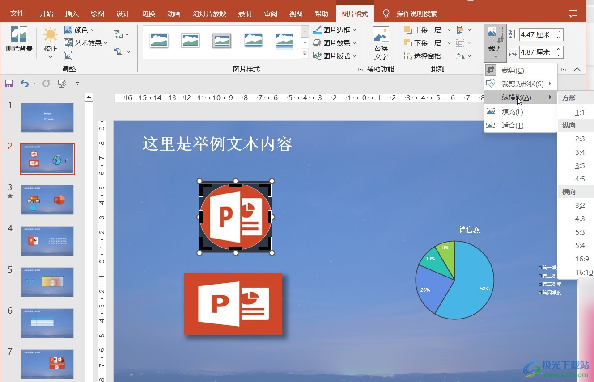The width and height of the screenshot is (594, 382).
Task: Switch to the 插入 tab
Action: pos(72,14)
